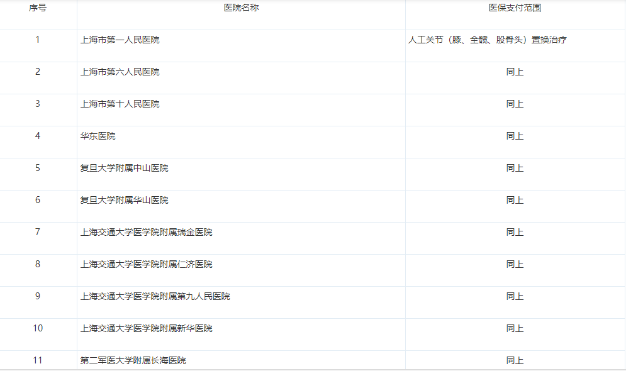Click the 同上 cell for 华东医院
Viewport: 626px width, 371px height.
515,136
